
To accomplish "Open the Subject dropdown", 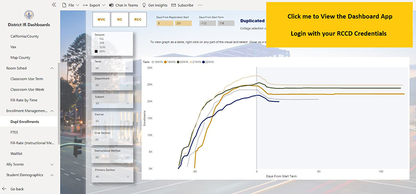I will (112, 103).
